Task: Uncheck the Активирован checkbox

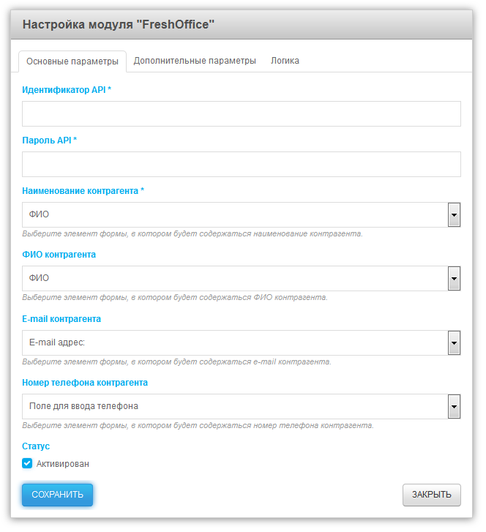Action: click(27, 463)
